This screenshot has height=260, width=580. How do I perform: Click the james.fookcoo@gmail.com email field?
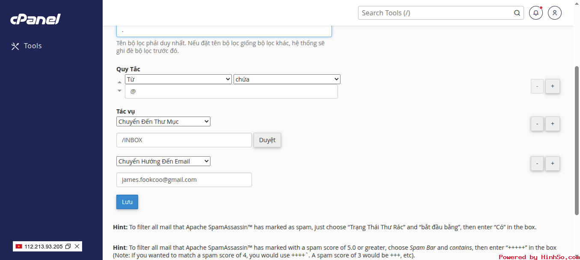pos(184,180)
